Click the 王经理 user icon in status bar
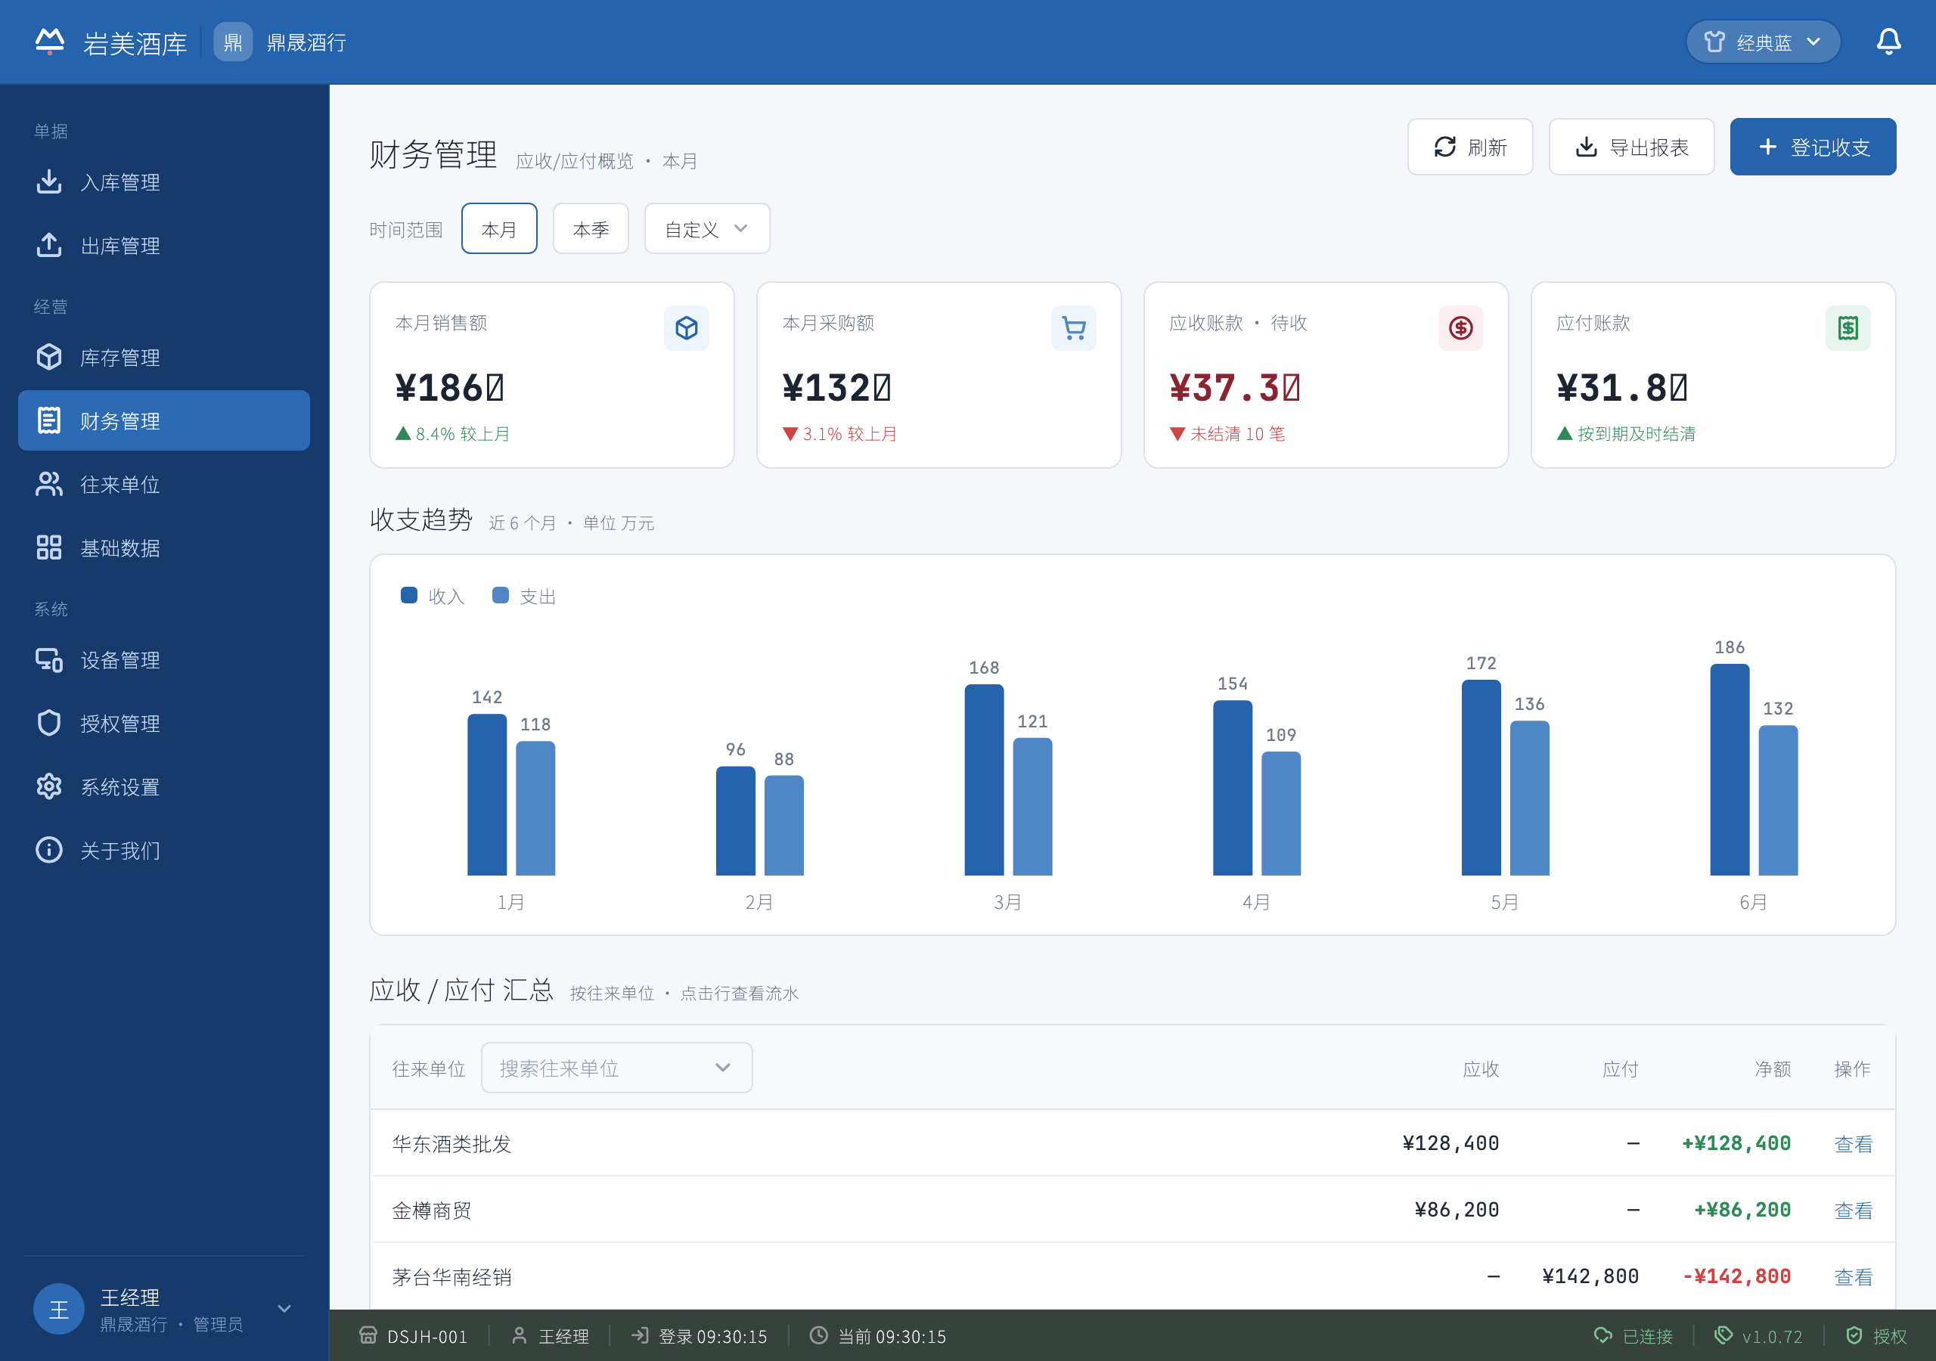The image size is (1936, 1361). pyautogui.click(x=520, y=1336)
